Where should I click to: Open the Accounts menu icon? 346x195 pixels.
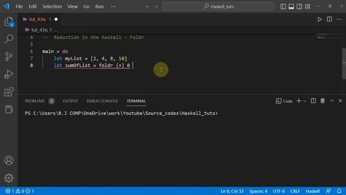point(9,160)
